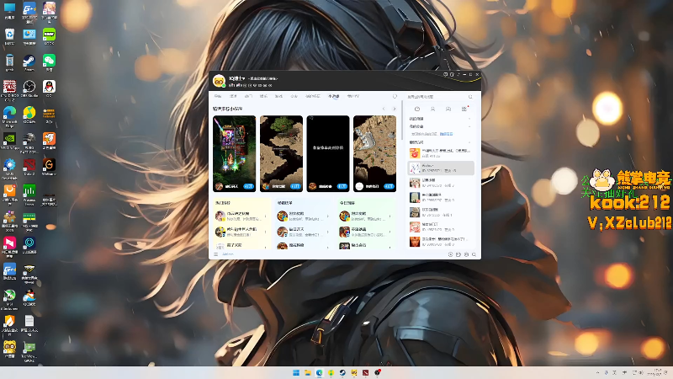Open Windows Start button on taskbar

point(296,372)
